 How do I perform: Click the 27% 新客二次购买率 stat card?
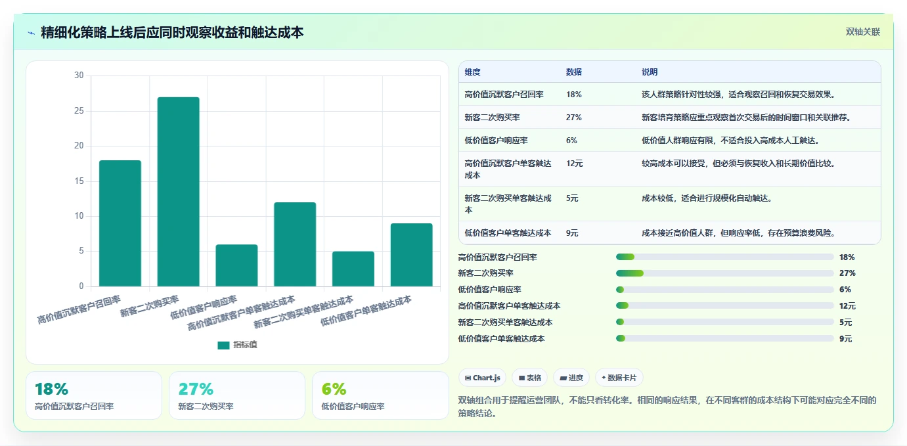click(x=237, y=395)
